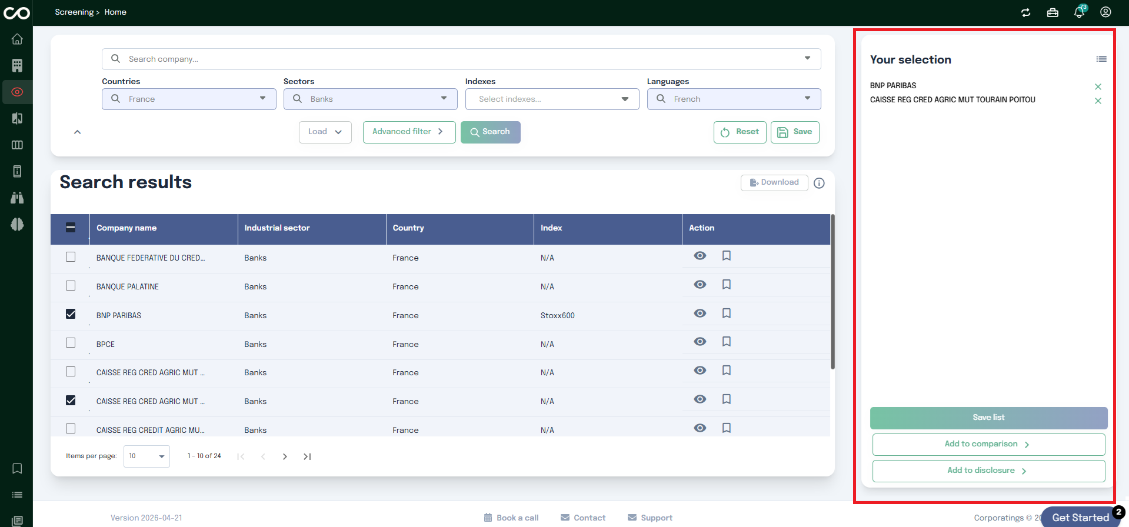Image resolution: width=1129 pixels, height=527 pixels.
Task: Open the home icon in the sidebar
Action: click(17, 39)
